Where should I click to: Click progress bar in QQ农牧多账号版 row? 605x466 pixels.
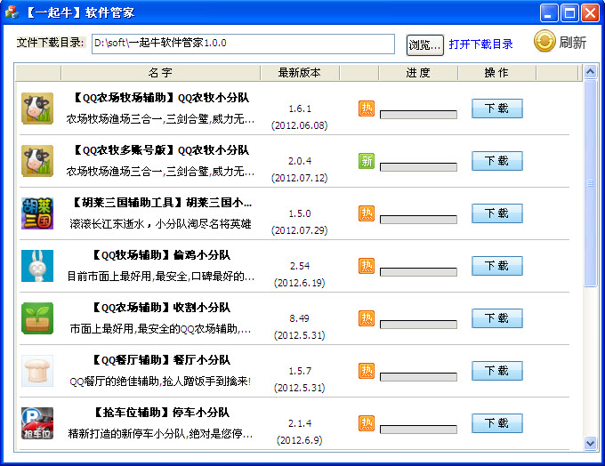418,167
